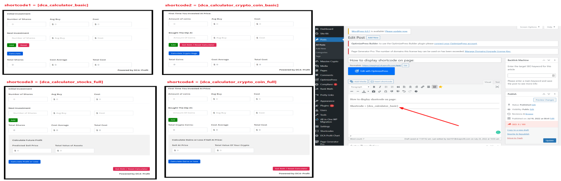The image size is (561, 181).
Task: Apply italic formatting in the editor toolbar
Action: (380, 87)
